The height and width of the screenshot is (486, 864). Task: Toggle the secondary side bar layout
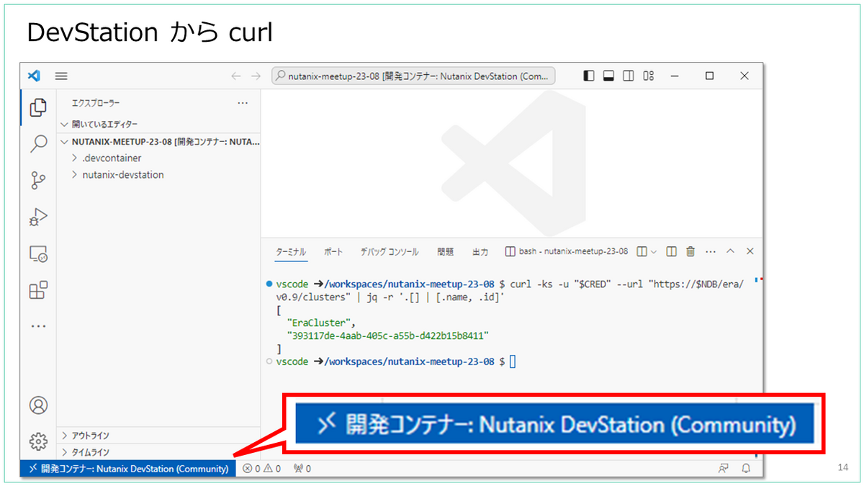coord(628,76)
